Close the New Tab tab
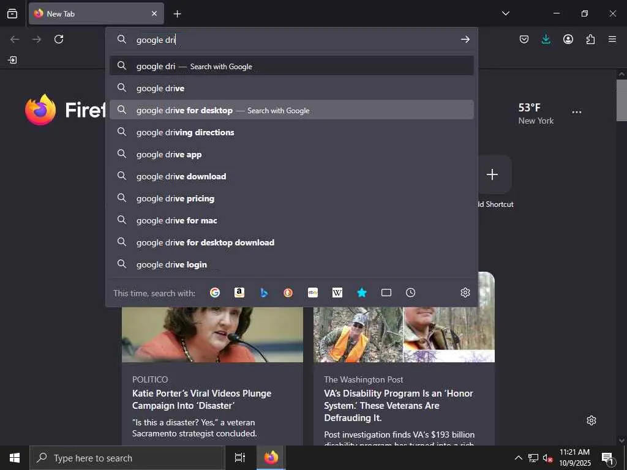Screen dimensions: 627x470 coord(154,13)
